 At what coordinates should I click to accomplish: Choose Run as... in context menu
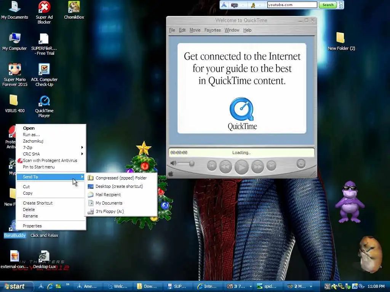click(51, 135)
